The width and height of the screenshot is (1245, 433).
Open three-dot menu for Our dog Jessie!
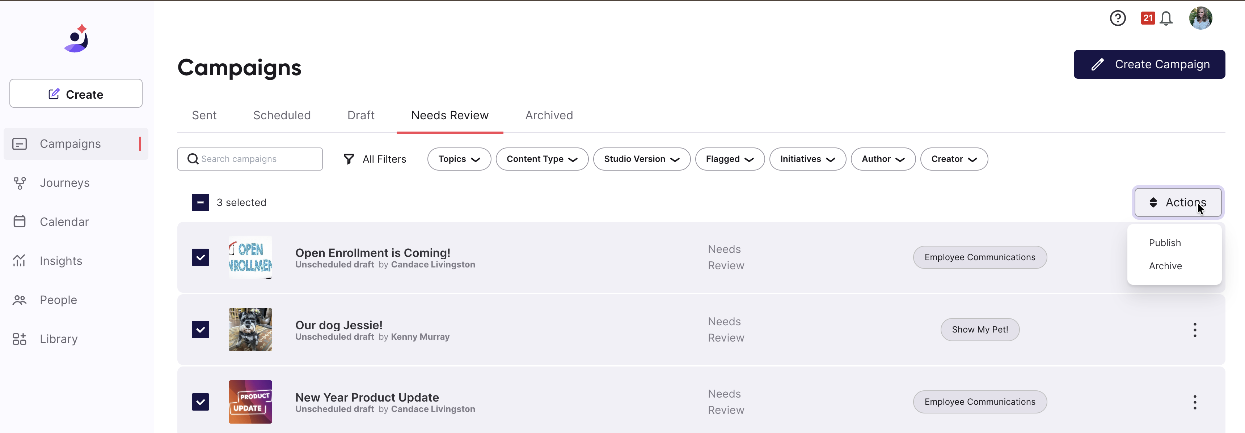pyautogui.click(x=1194, y=330)
